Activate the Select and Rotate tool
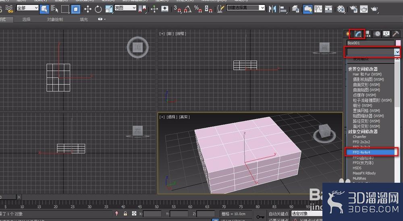 [98, 9]
